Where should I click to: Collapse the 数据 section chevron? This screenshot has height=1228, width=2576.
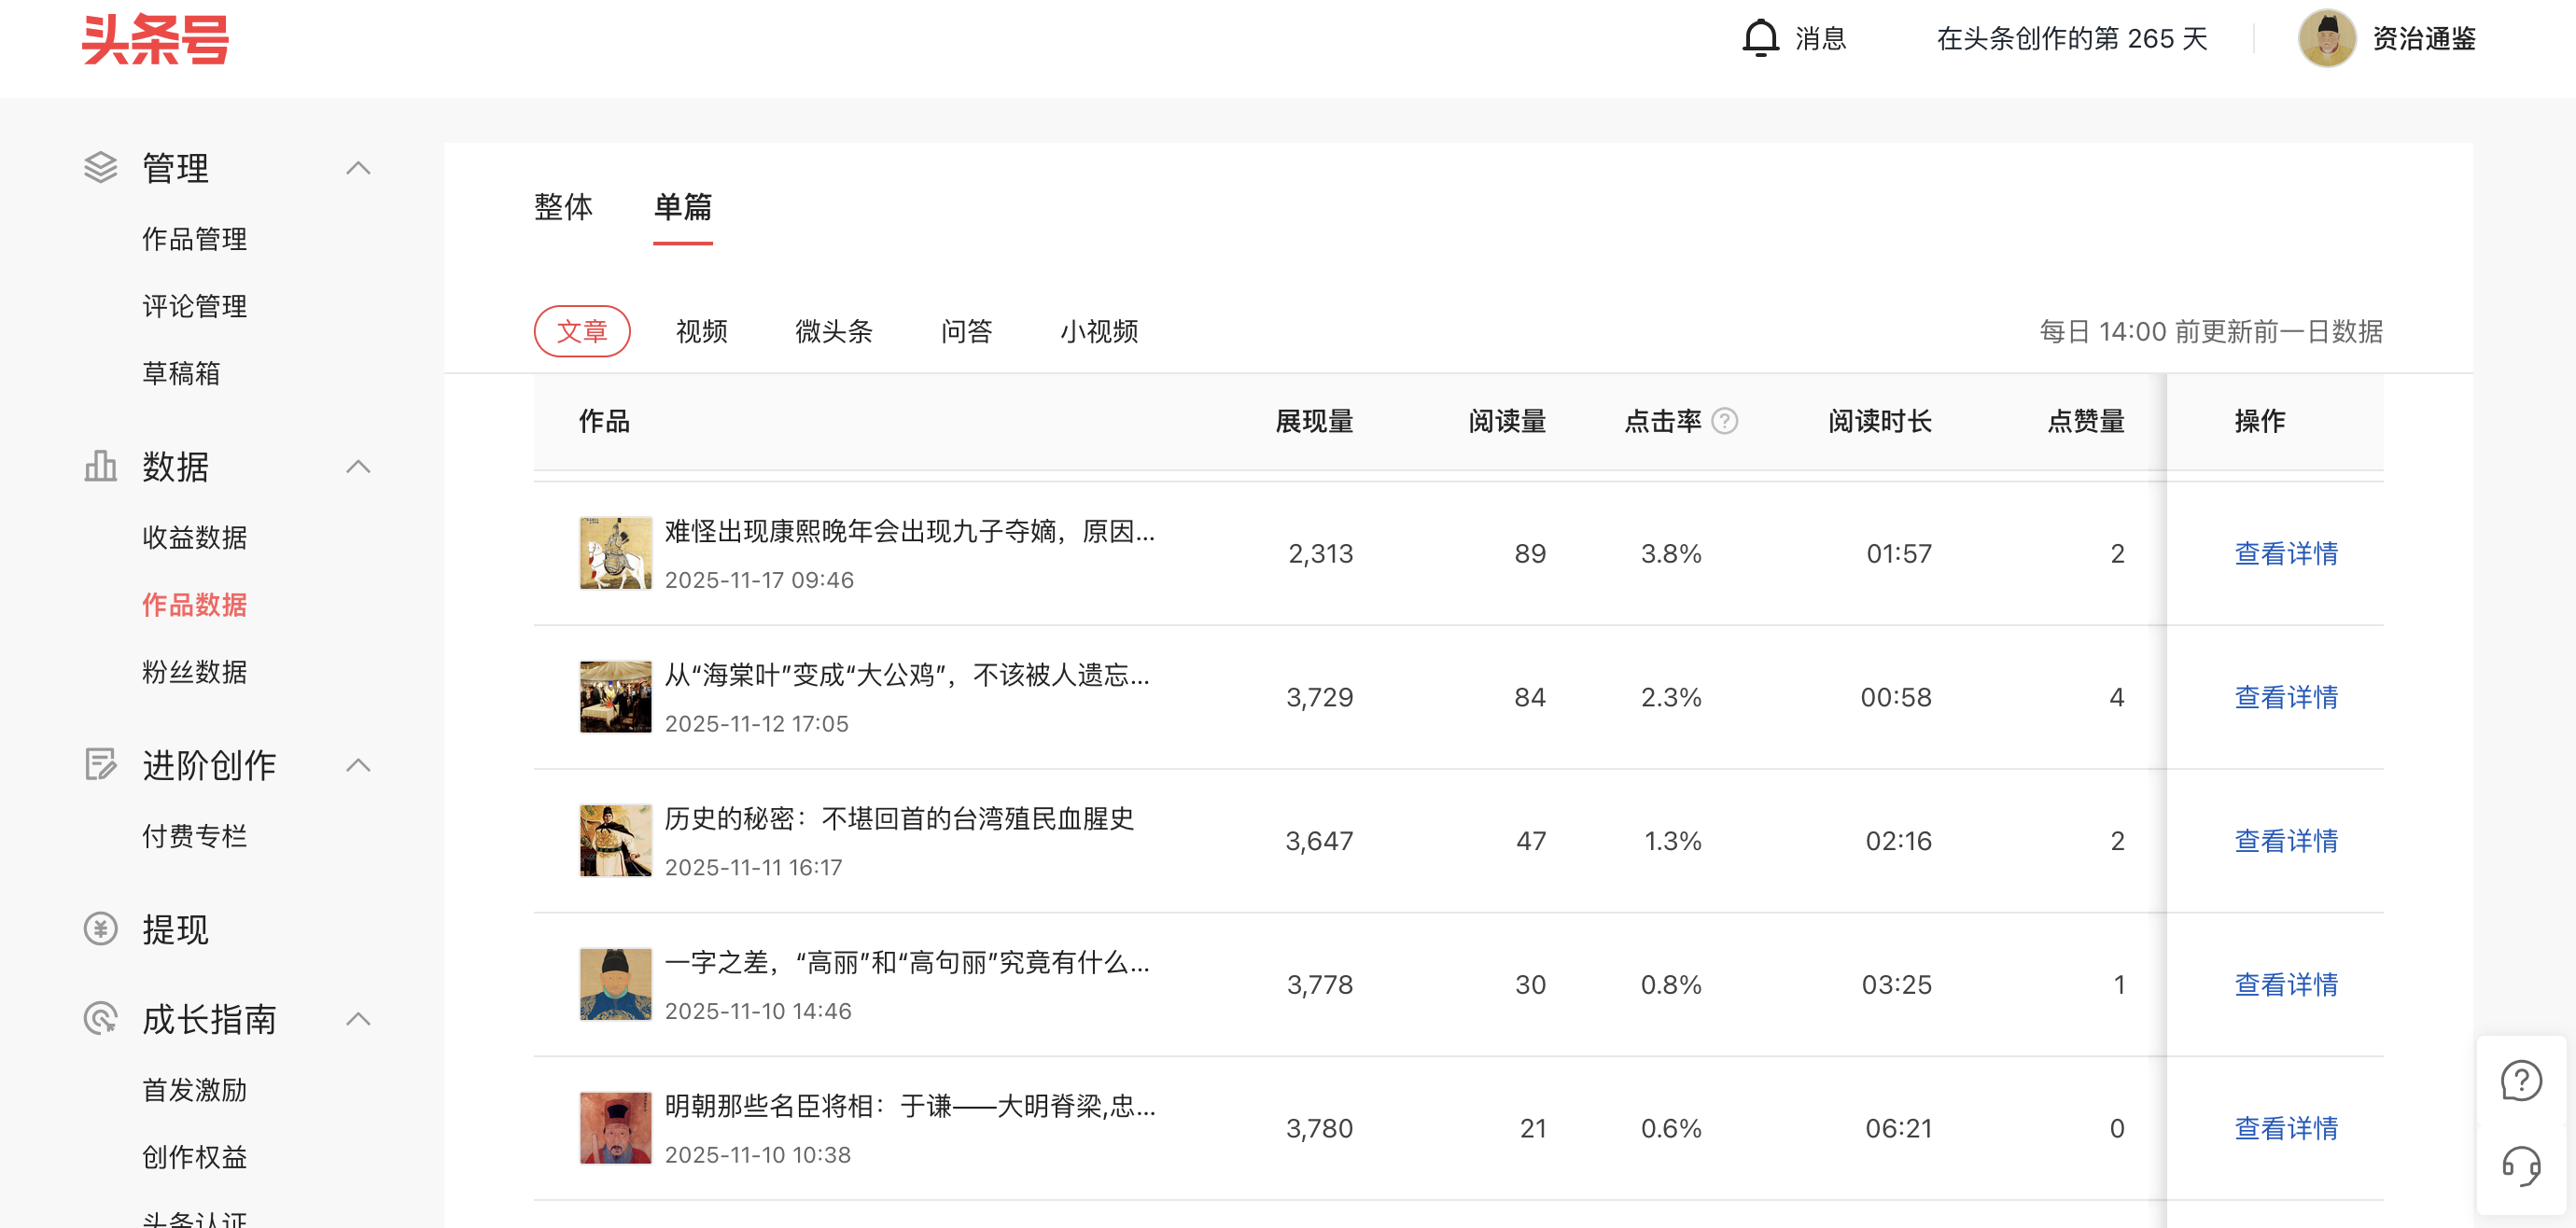point(358,467)
